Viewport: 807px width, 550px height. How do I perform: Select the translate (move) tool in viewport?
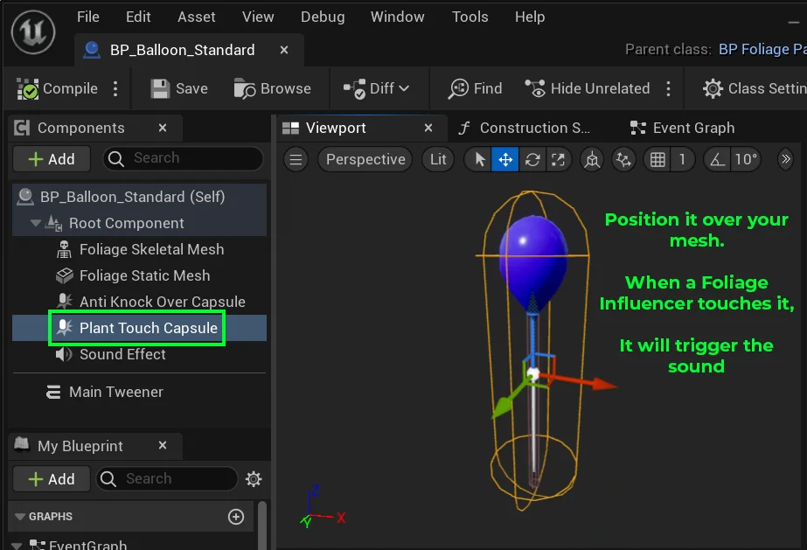(x=505, y=159)
